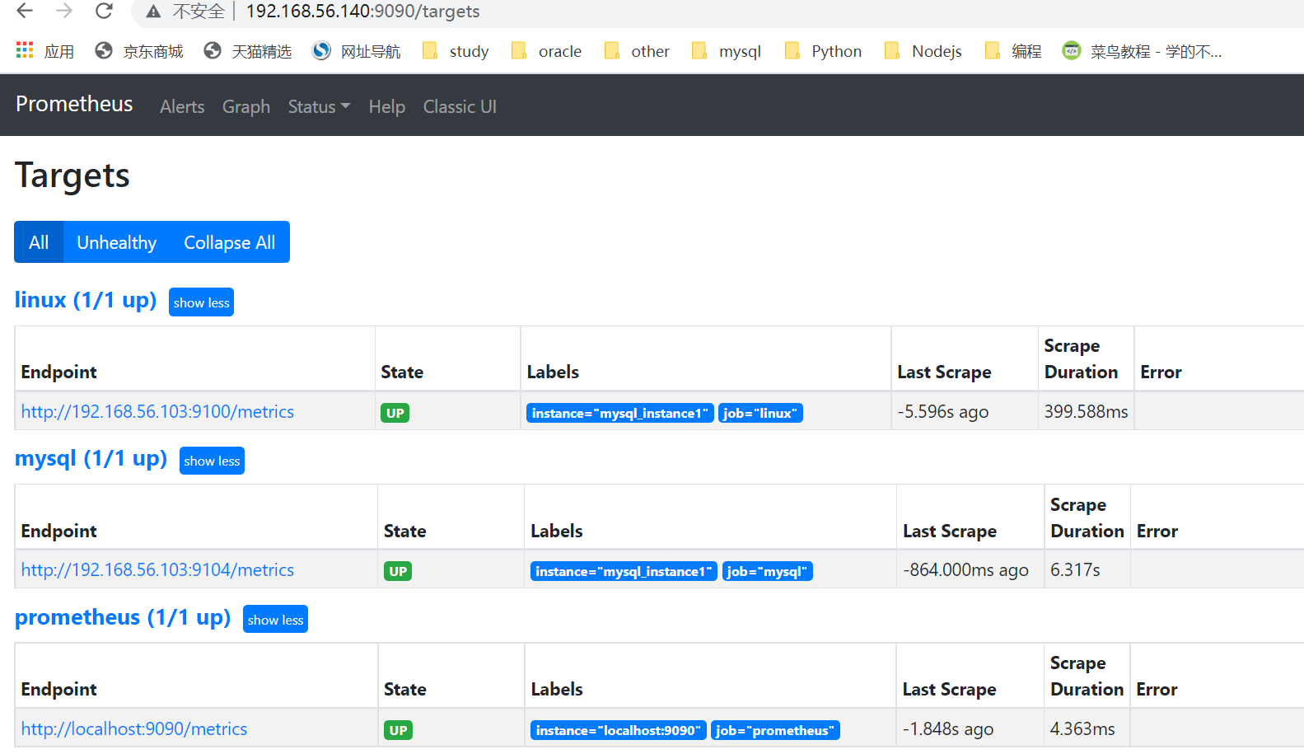1304x754 pixels.
Task: Click the job="prometheus" label badge
Action: [775, 730]
